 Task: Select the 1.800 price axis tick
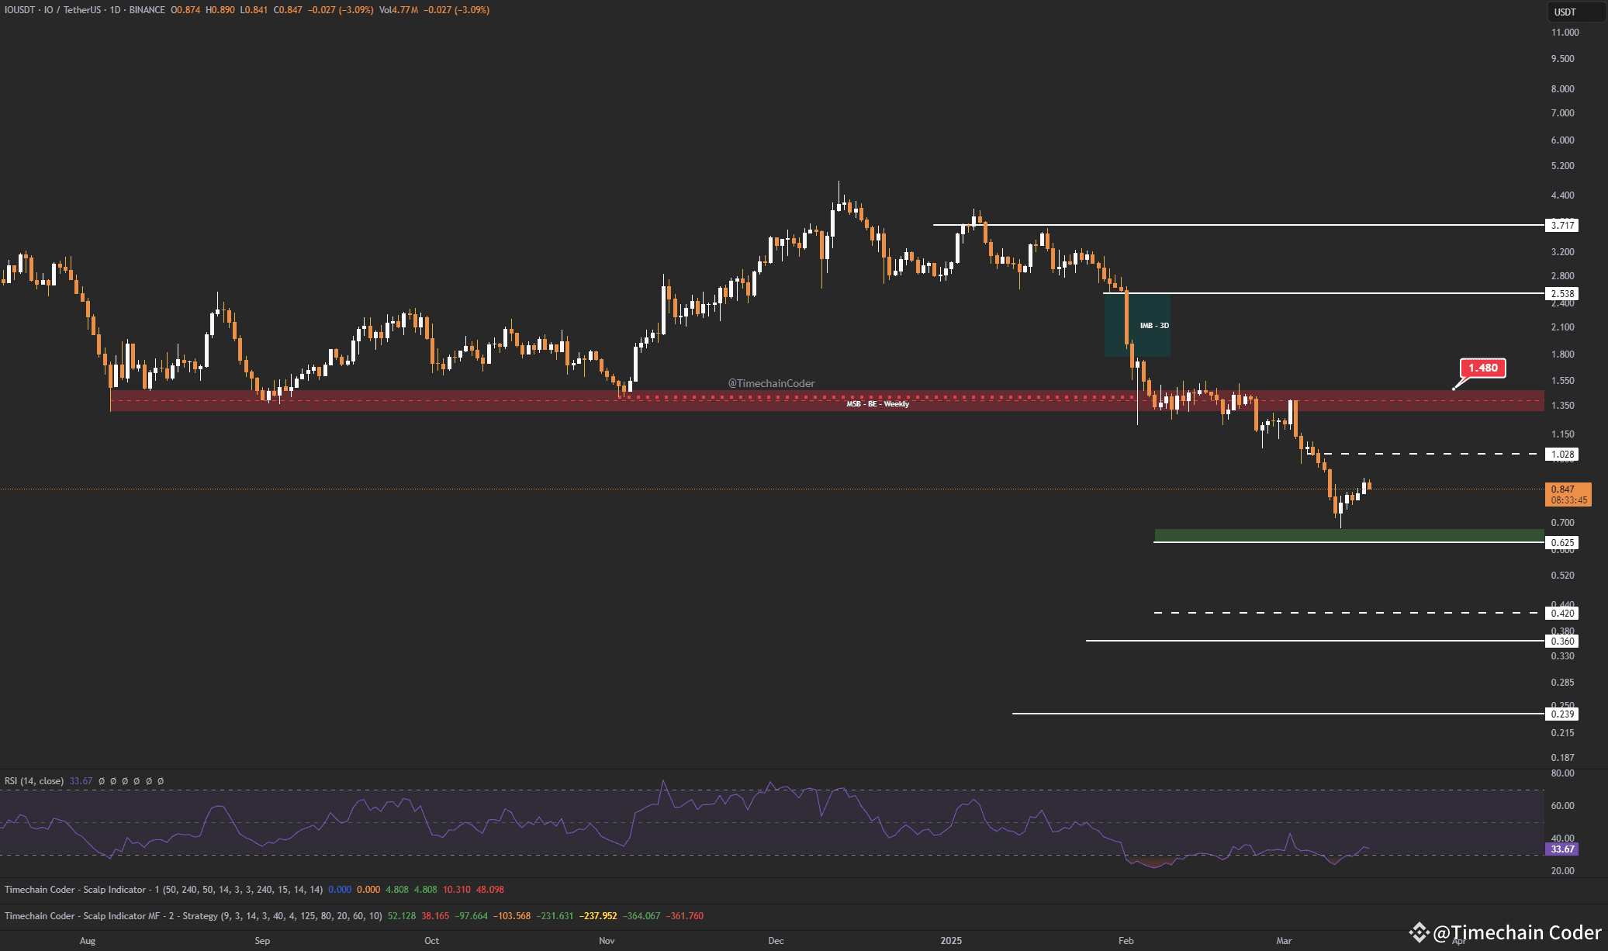(x=1562, y=354)
